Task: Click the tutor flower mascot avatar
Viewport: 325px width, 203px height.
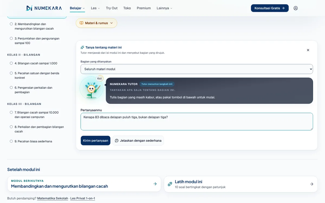Action: tap(91, 88)
